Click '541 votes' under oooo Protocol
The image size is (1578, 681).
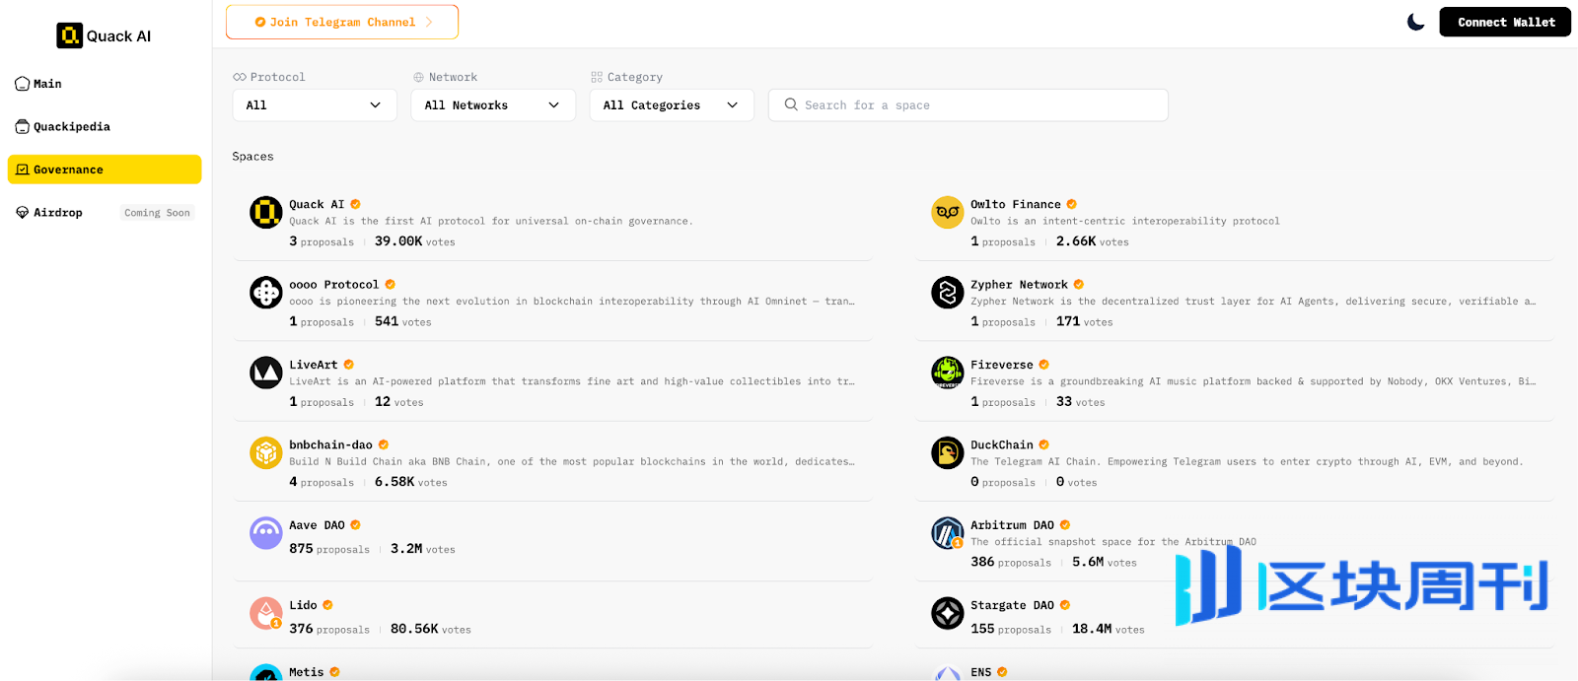(x=403, y=321)
